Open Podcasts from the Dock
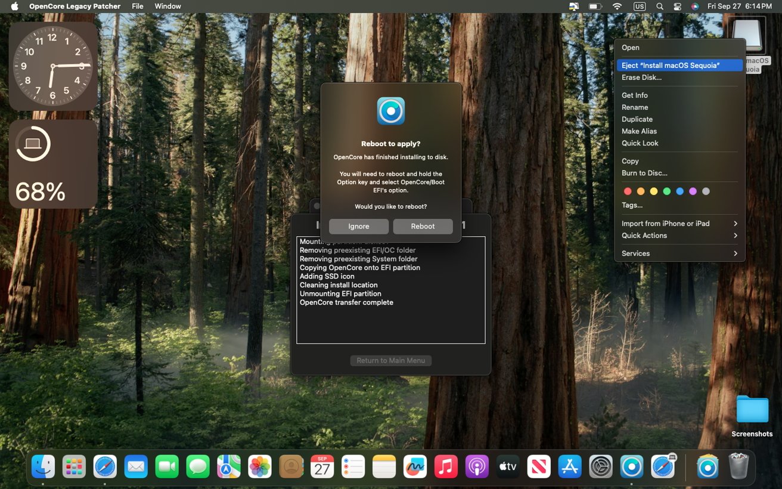The image size is (782, 489). tap(477, 466)
